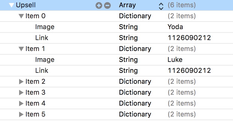Click the Dictionary type of Item 2
Viewport: 233px width, 122px height.
(x=135, y=82)
